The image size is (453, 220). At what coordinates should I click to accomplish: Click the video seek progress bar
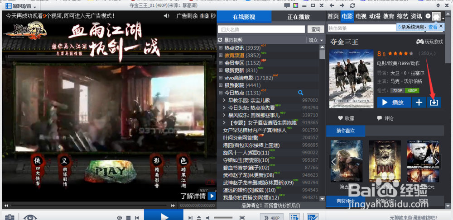(89, 206)
